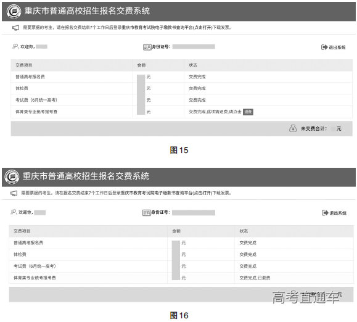The image size is (357, 322).
Task: Click the round system logo in Figure 16 header
Action: coord(12,176)
